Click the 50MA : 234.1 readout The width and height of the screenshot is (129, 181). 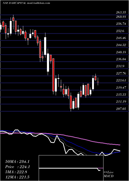click(18, 162)
